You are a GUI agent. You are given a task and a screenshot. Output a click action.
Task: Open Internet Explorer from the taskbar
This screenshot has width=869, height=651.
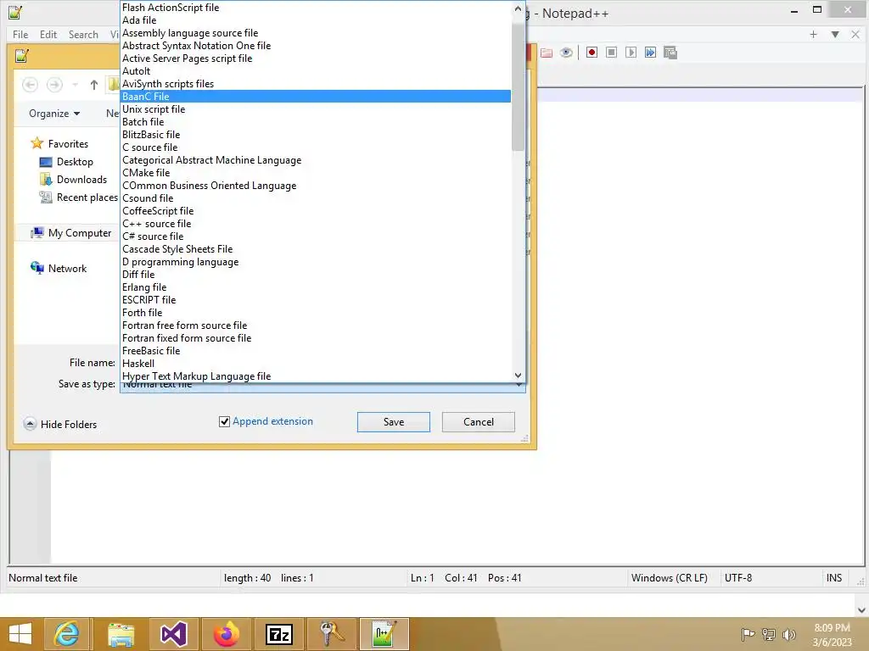pos(66,634)
